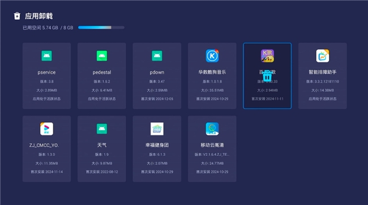Click the storage usage progress bar
The image size is (368, 205).
[x=101, y=28]
